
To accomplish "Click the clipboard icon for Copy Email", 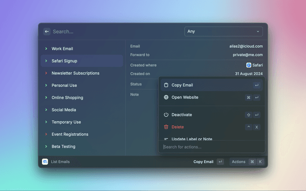I will pos(166,85).
